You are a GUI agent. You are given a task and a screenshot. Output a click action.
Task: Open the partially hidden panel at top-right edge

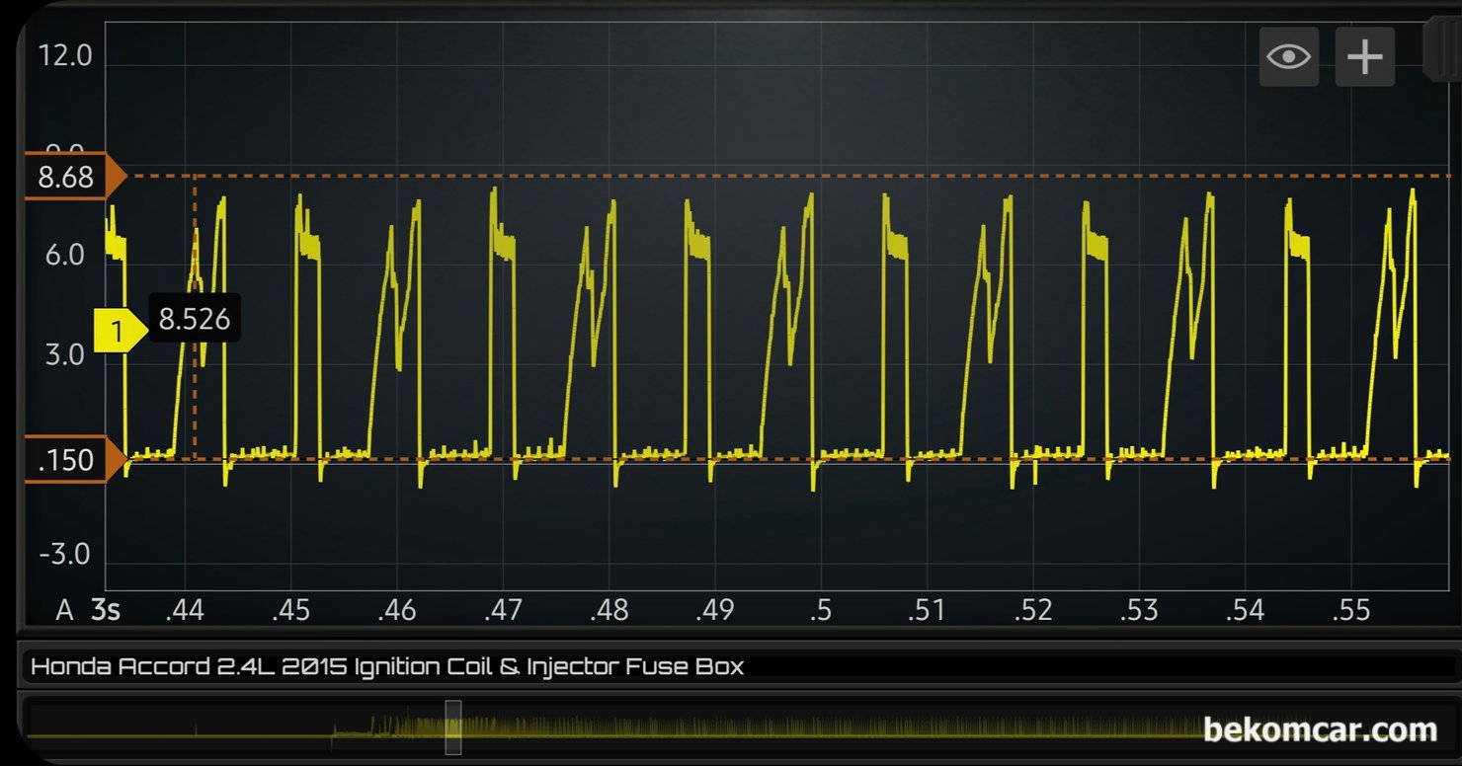[x=1442, y=49]
